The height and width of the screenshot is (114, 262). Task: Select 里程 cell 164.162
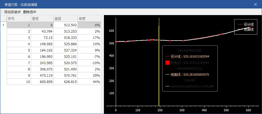pos(42,50)
